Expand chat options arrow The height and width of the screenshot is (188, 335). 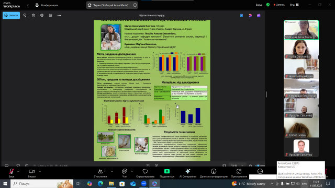tap(131, 171)
